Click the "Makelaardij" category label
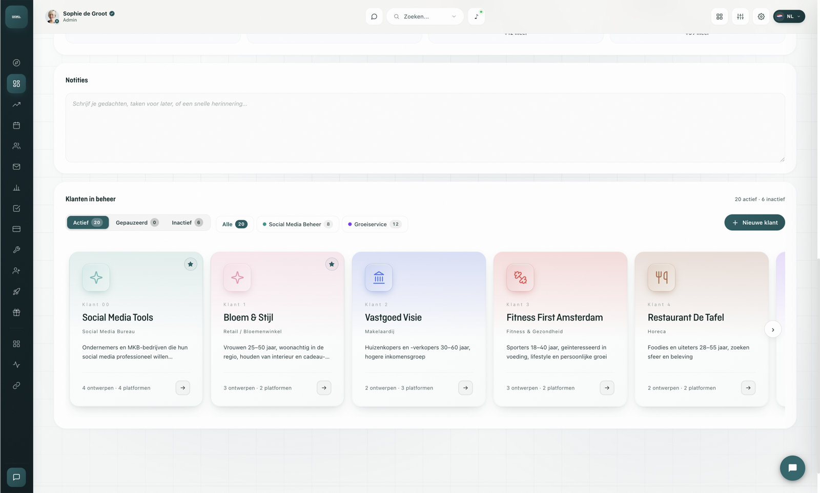Image resolution: width=820 pixels, height=493 pixels. (380, 332)
